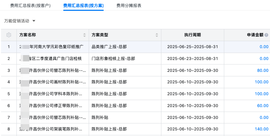
Task: Click row 7 period 2025-06-10~2025-09-30
Action: pos(192,118)
